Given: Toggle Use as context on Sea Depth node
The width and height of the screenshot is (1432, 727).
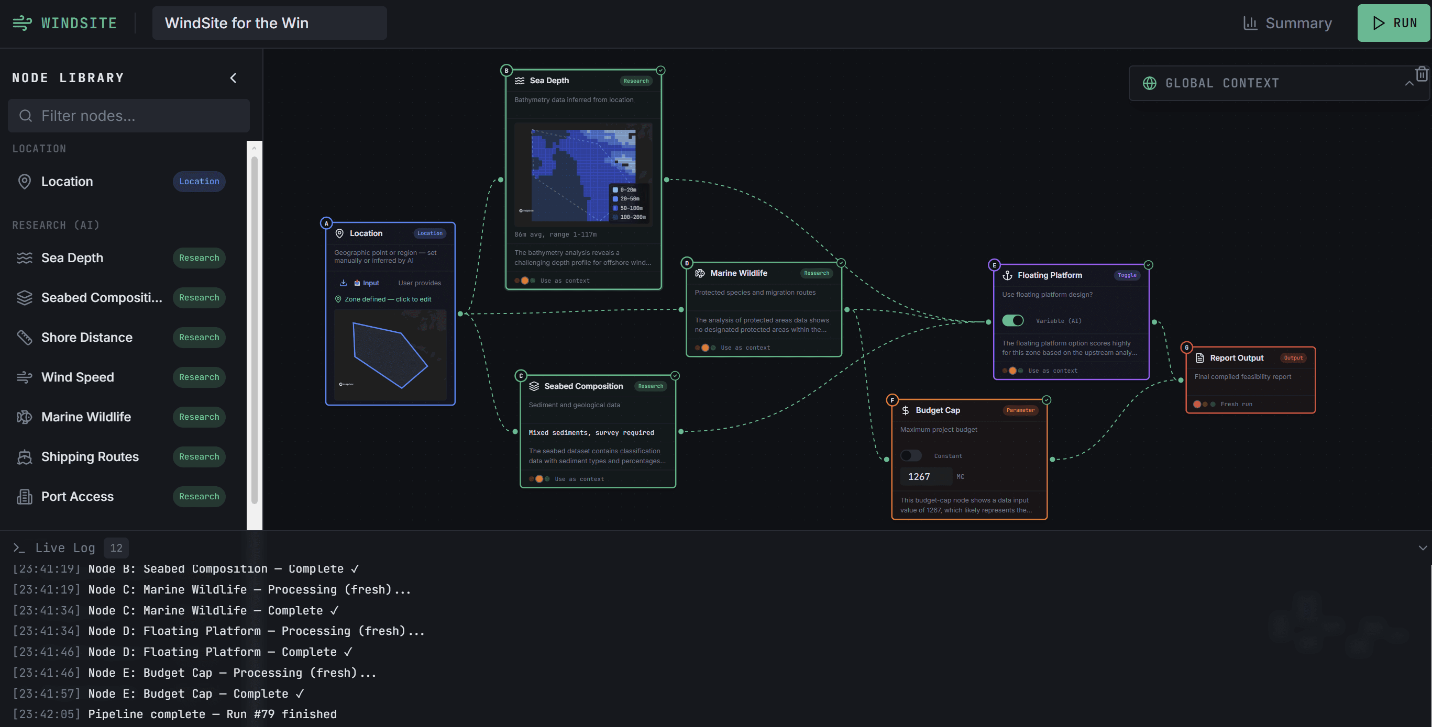Looking at the screenshot, I should [525, 281].
